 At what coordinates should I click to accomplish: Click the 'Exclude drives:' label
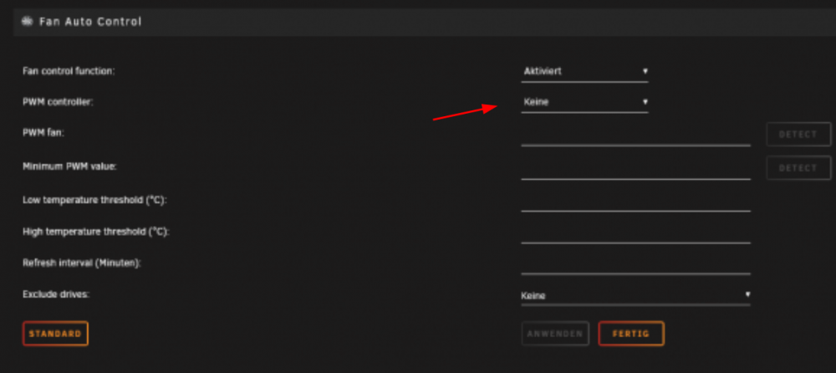coord(56,294)
